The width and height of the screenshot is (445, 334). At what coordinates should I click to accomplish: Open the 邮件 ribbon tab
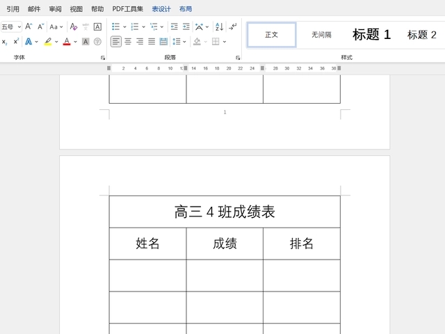[x=34, y=9]
